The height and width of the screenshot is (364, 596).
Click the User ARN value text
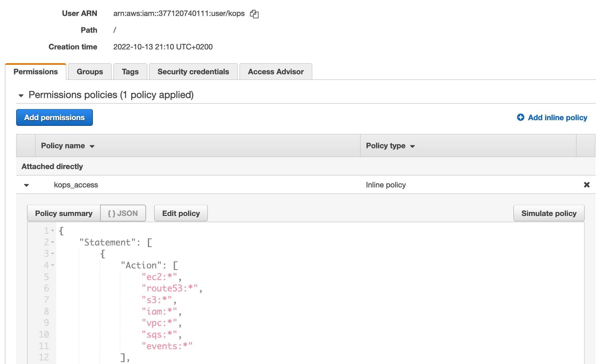[179, 14]
